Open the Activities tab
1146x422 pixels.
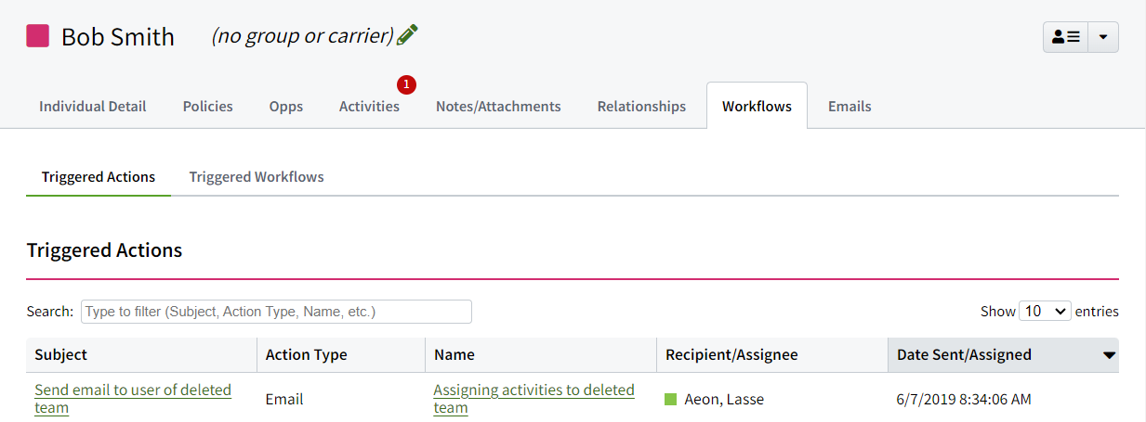369,106
